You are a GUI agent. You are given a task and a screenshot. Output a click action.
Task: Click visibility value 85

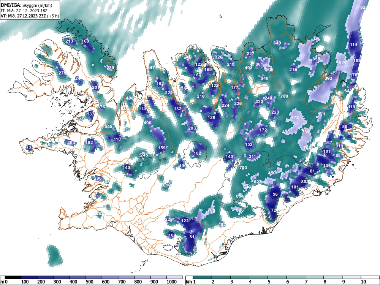(x=304, y=182)
